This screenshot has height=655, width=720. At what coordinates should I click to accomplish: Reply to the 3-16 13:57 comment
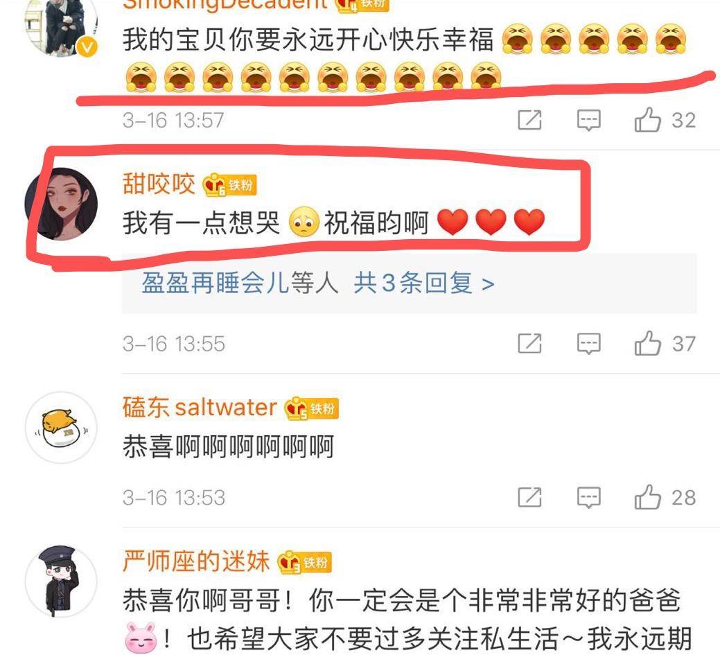pos(588,121)
